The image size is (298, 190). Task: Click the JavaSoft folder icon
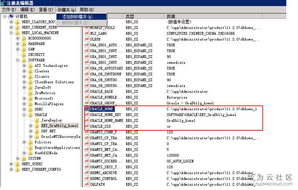(x=31, y=88)
